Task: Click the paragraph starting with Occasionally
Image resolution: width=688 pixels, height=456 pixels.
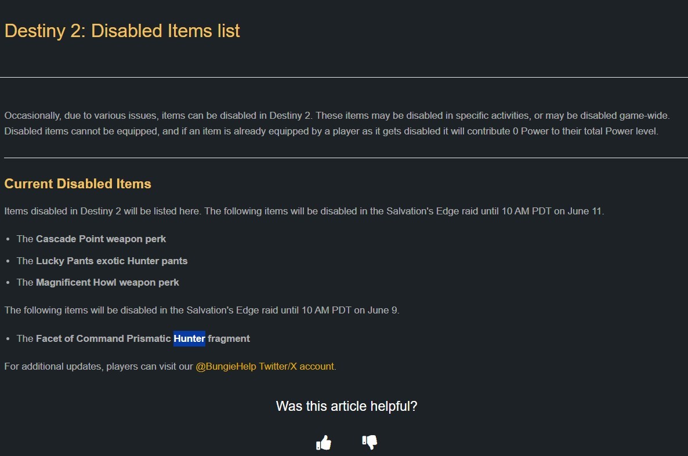Action: pyautogui.click(x=337, y=123)
